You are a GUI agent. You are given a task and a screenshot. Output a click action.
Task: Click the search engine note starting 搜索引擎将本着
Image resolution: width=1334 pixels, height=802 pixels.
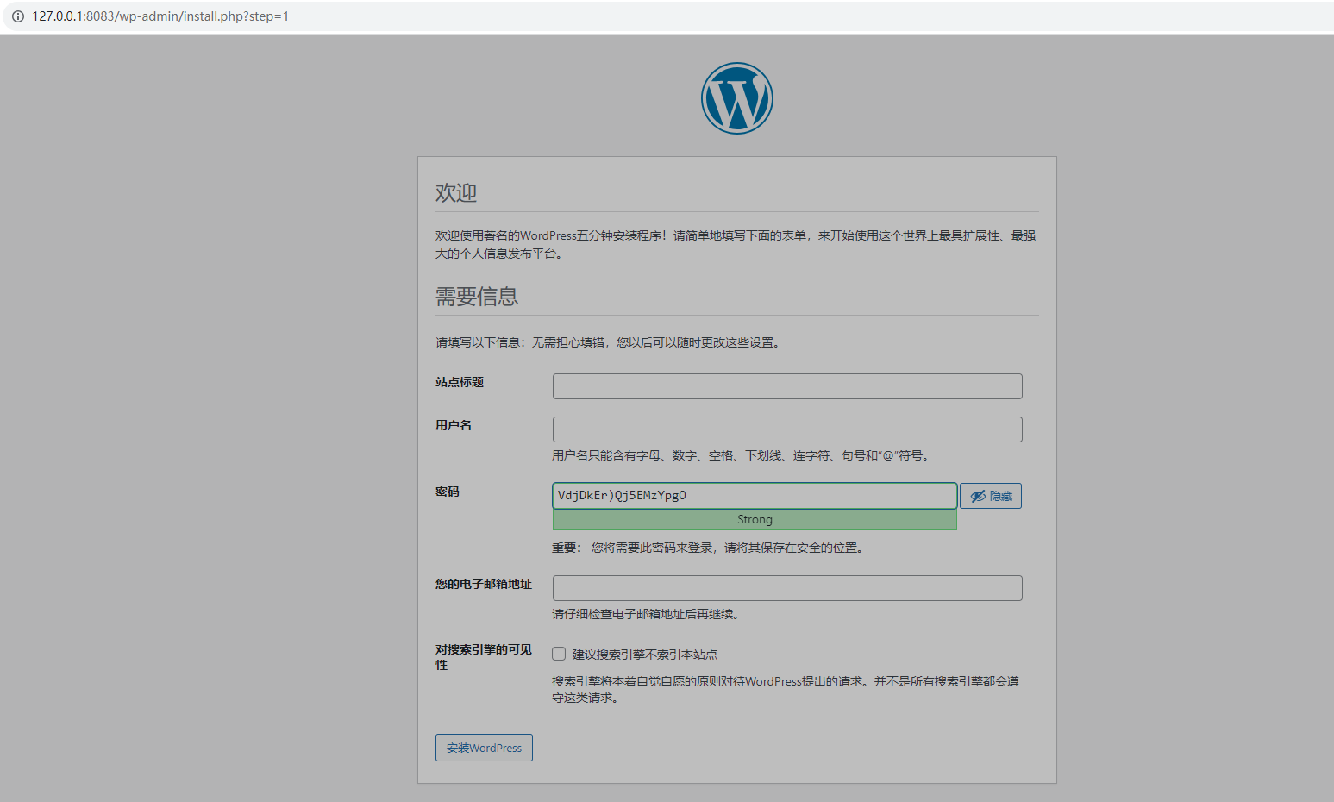coord(786,689)
